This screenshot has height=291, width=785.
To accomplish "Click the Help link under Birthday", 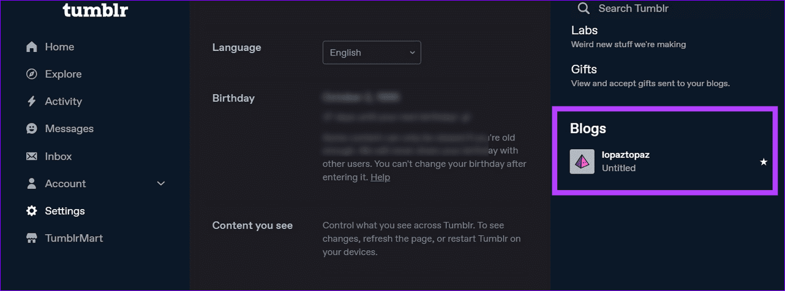I will pyautogui.click(x=380, y=177).
